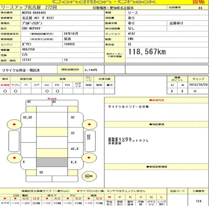Image resolution: width=210 pixels, height=206 pixels.
Task: Click the 特記事項 section header
Action: [156, 124]
